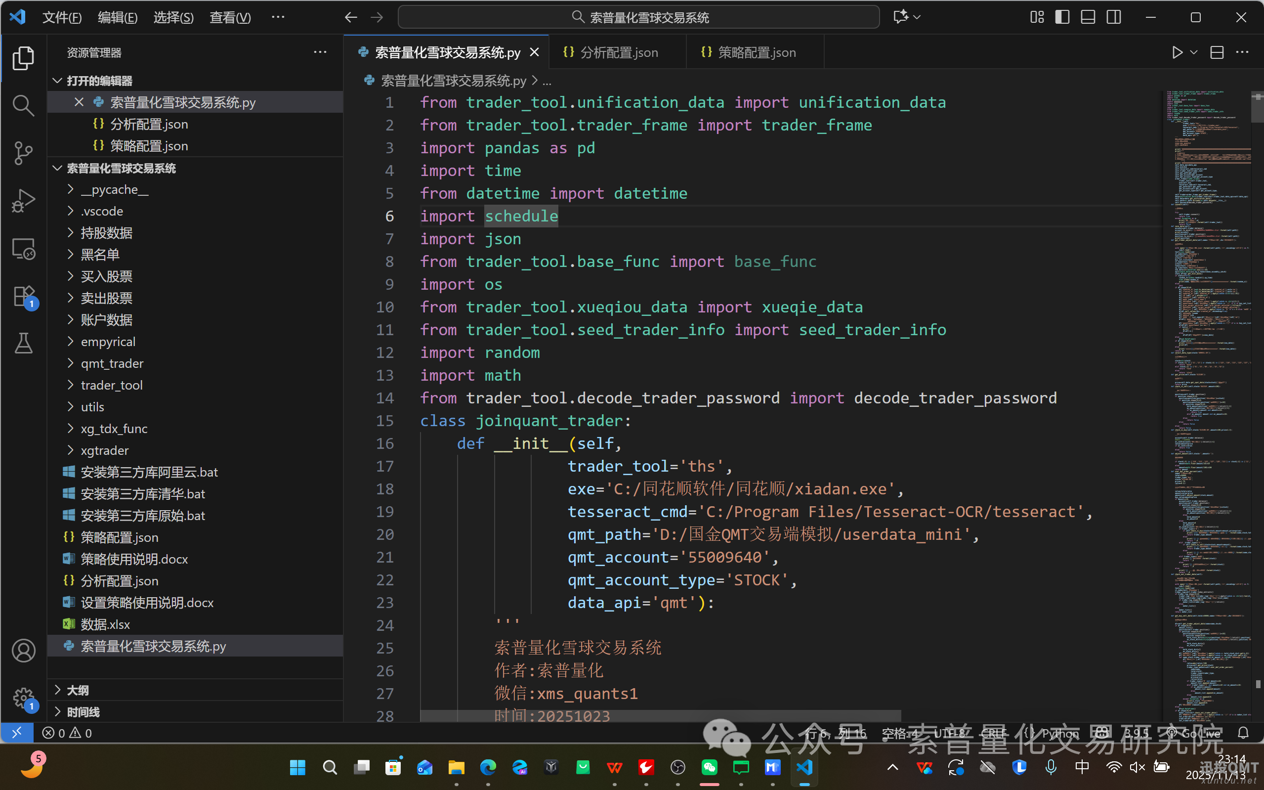Open the 编辑(E) menu
The width and height of the screenshot is (1264, 790).
(118, 17)
